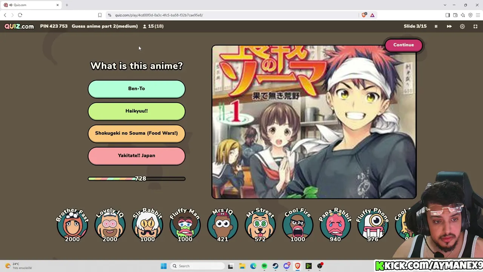
Task: Click the 'Slide 3/15' counter
Action: pos(415,26)
